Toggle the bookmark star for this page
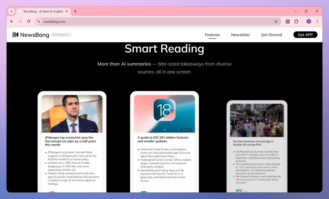329x199 pixels. [x=276, y=21]
